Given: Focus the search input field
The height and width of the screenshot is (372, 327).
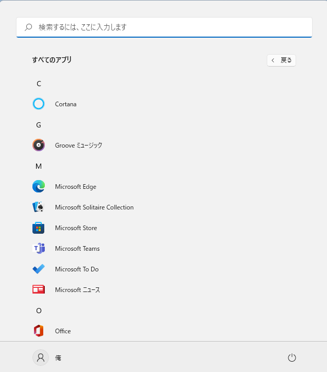Looking at the screenshot, I should 164,27.
